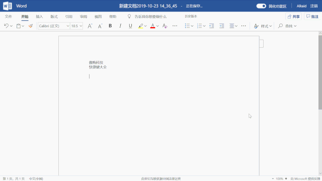Open the bullet style dropdown arrow
Screen dimensions: 322x181
tap(192, 26)
